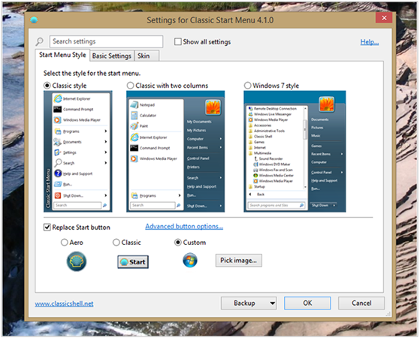
Task: Choose Classic with two columns option
Action: [130, 86]
